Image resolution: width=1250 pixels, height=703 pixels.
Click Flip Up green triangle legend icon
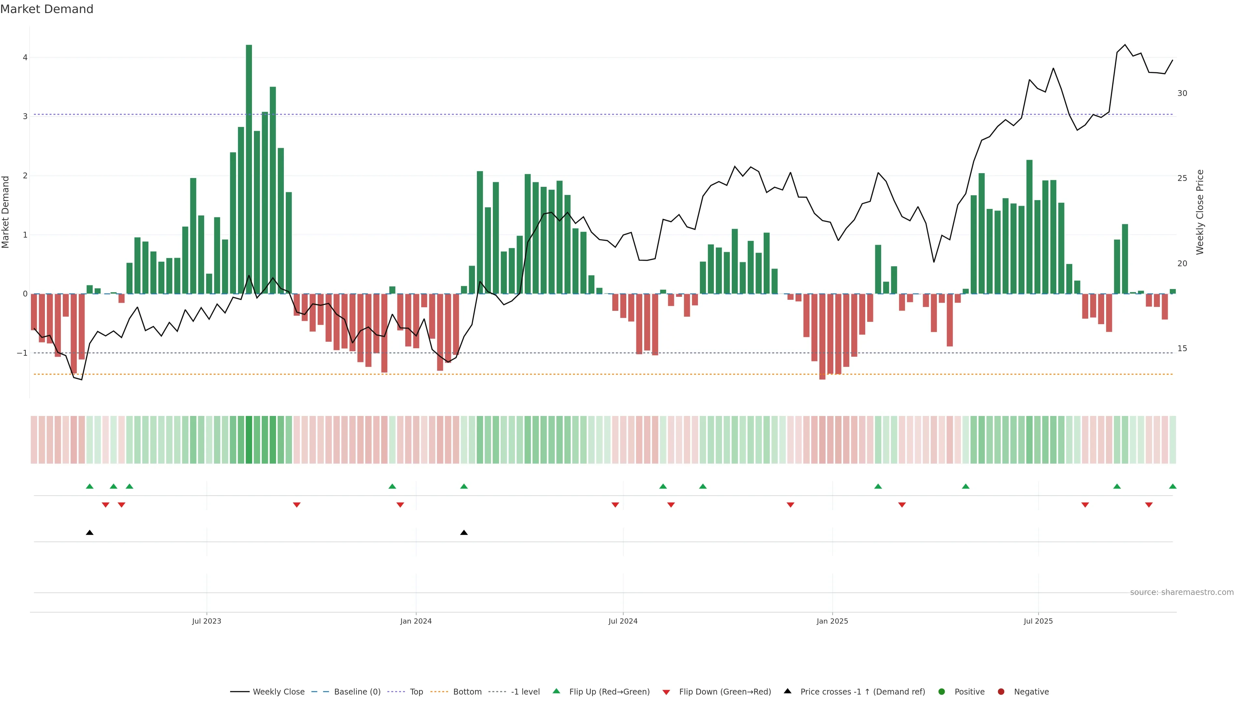tap(557, 691)
